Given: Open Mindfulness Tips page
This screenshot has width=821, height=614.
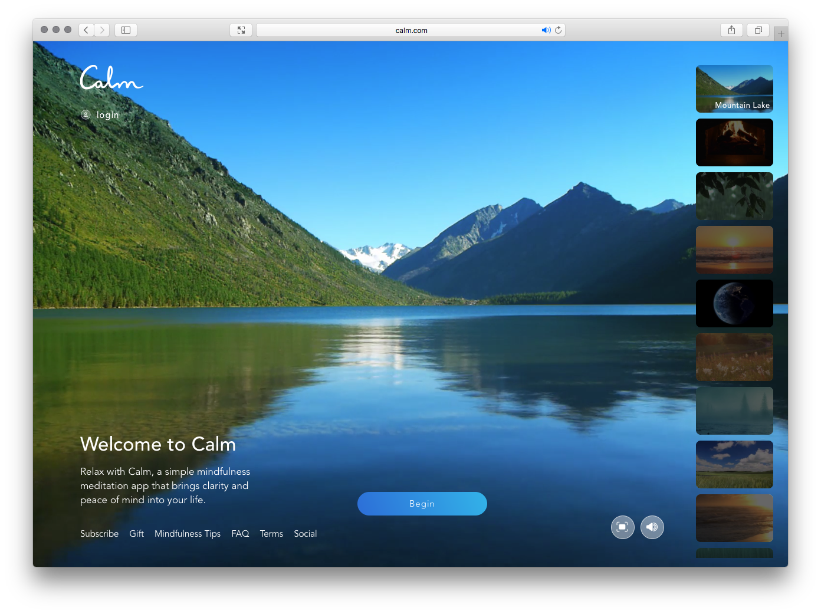Looking at the screenshot, I should point(188,533).
